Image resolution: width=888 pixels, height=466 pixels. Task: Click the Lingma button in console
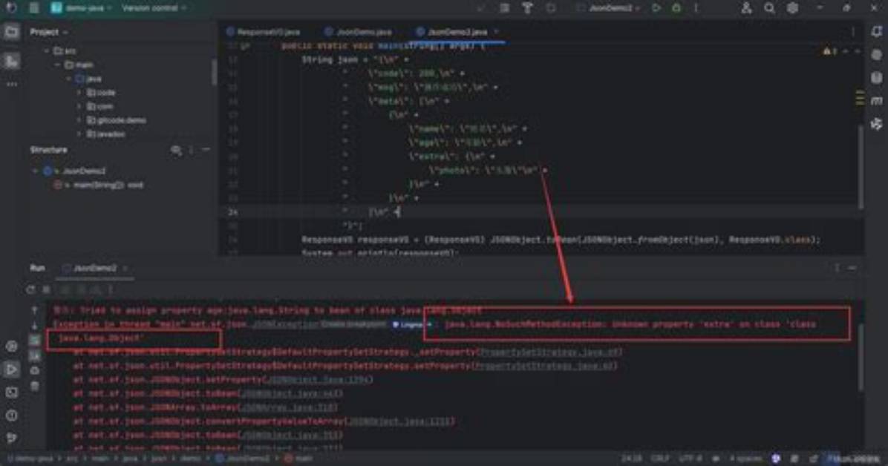point(412,324)
